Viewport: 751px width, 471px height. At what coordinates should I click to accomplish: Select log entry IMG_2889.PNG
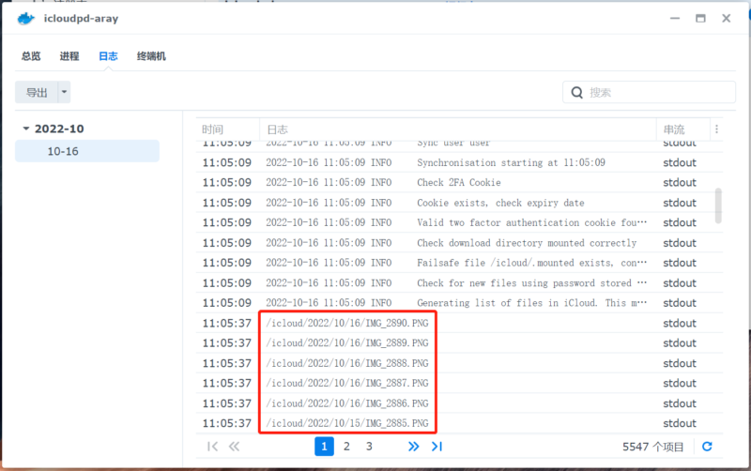click(x=459, y=343)
